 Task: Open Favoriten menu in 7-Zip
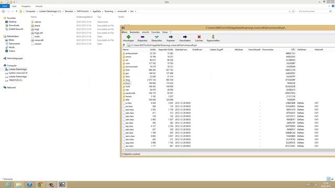(155, 32)
